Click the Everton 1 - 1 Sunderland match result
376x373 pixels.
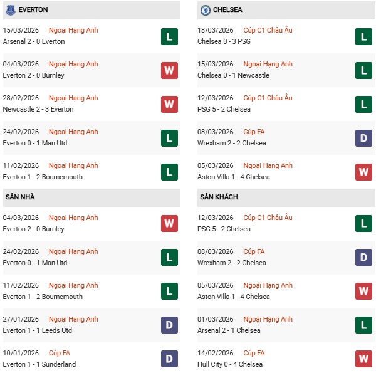click(39, 364)
